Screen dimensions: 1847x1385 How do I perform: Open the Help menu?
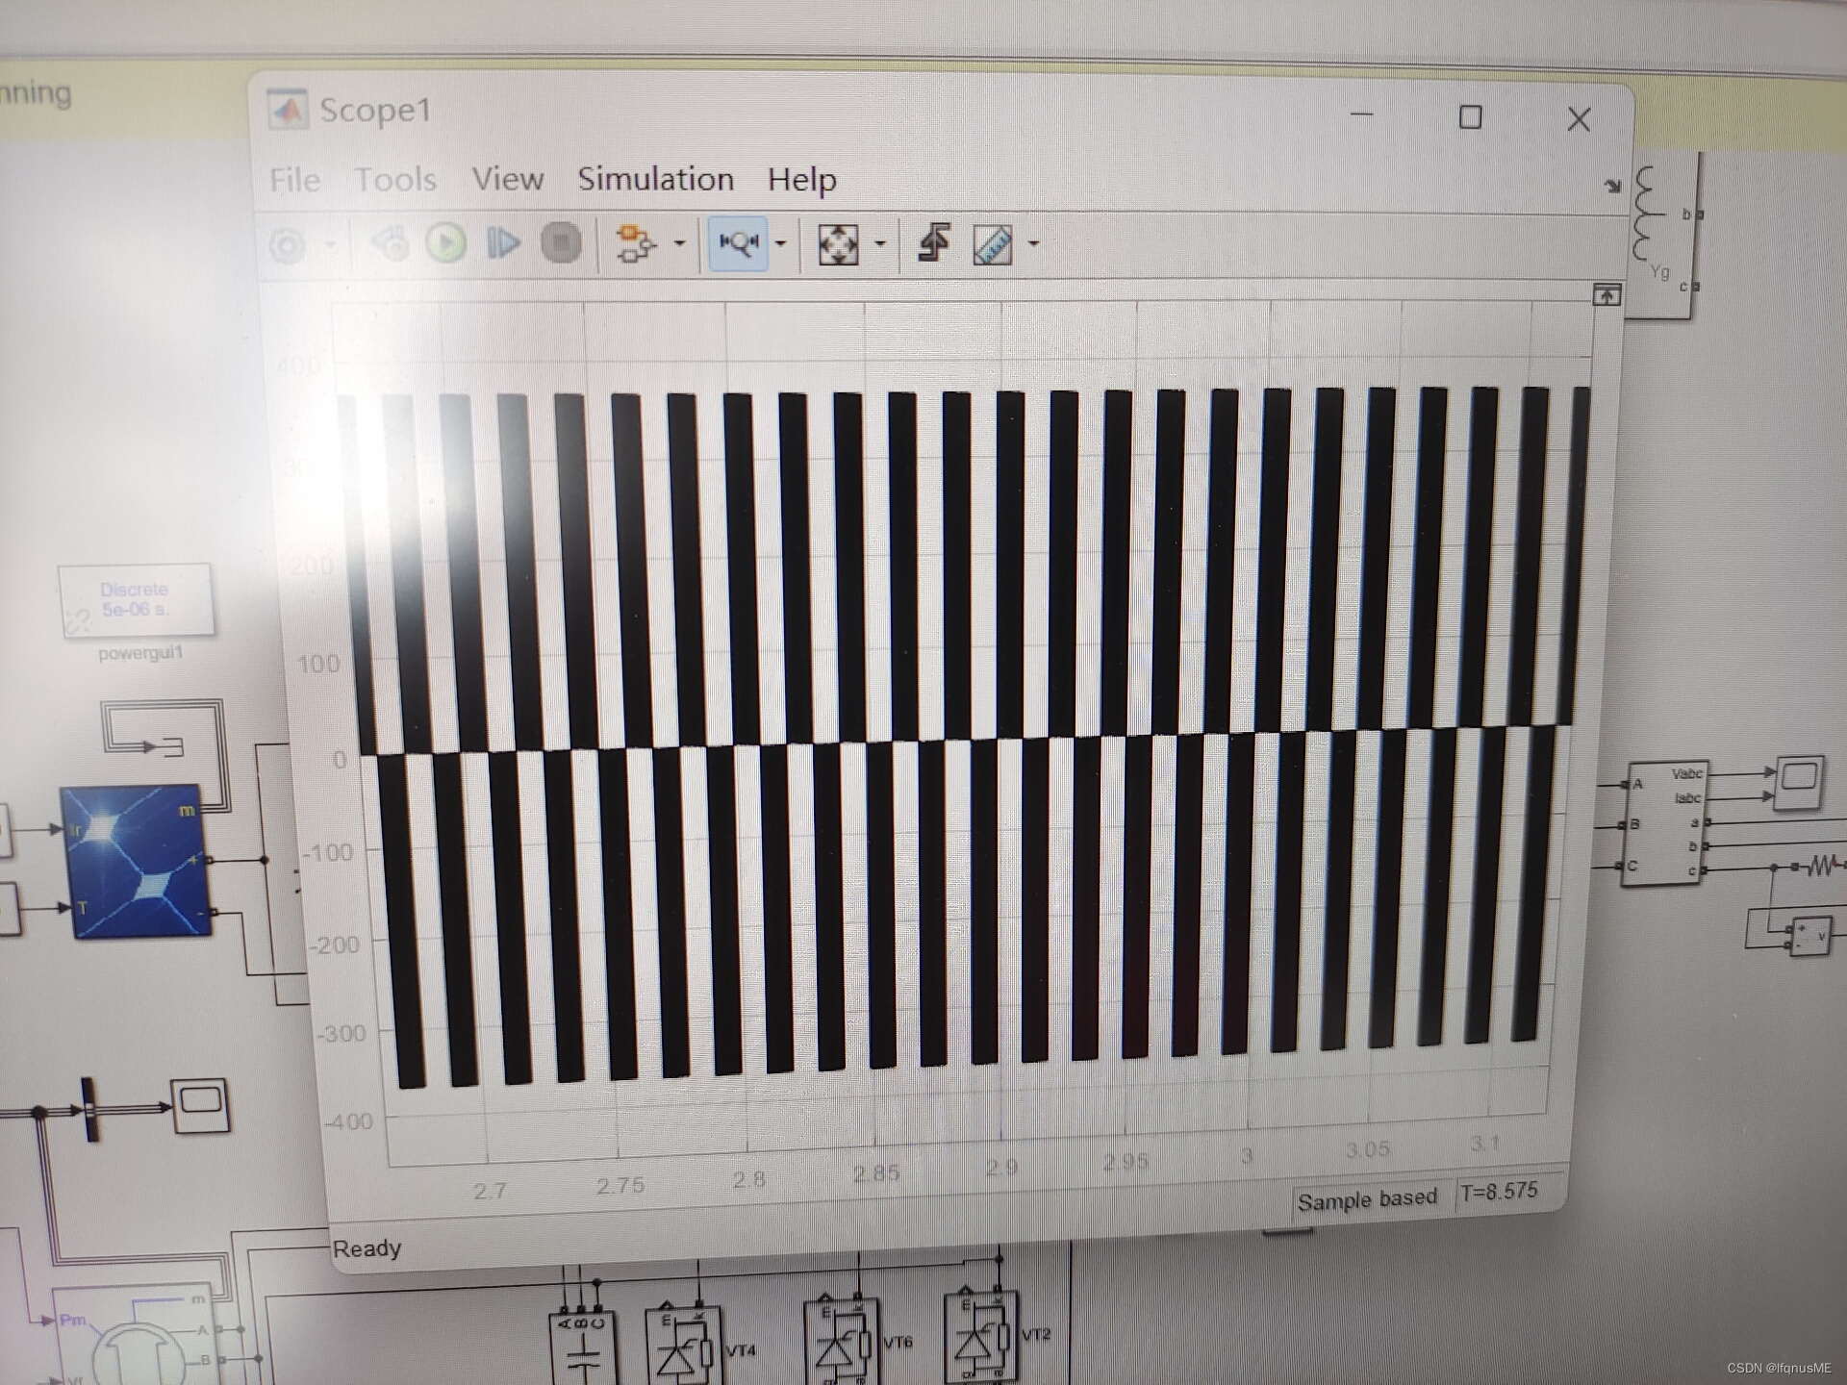[x=801, y=180]
